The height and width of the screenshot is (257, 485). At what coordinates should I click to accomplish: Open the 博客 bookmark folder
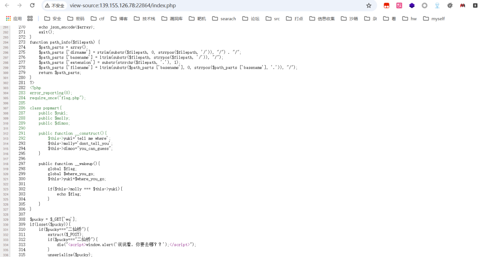119,18
